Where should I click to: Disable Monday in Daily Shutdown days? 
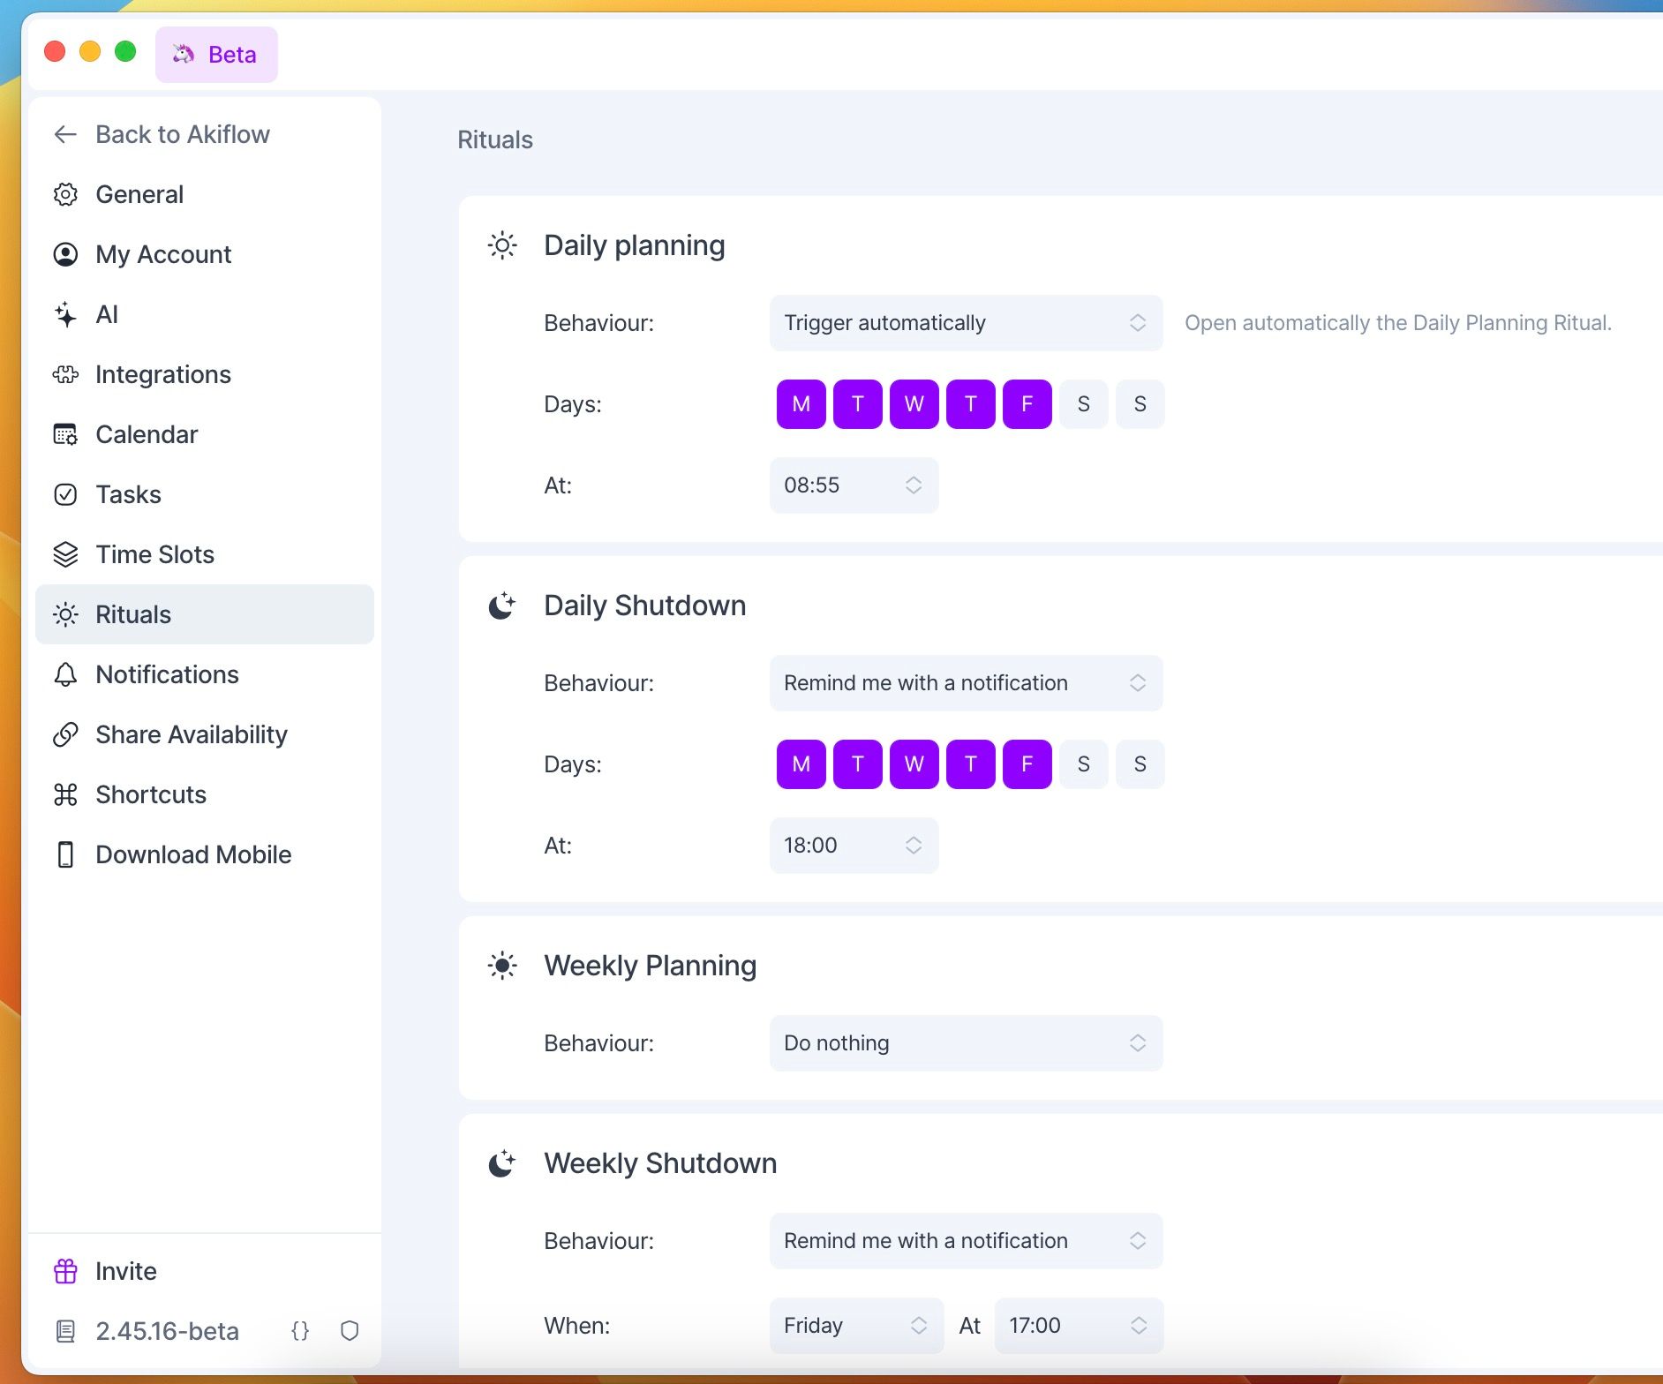click(801, 764)
